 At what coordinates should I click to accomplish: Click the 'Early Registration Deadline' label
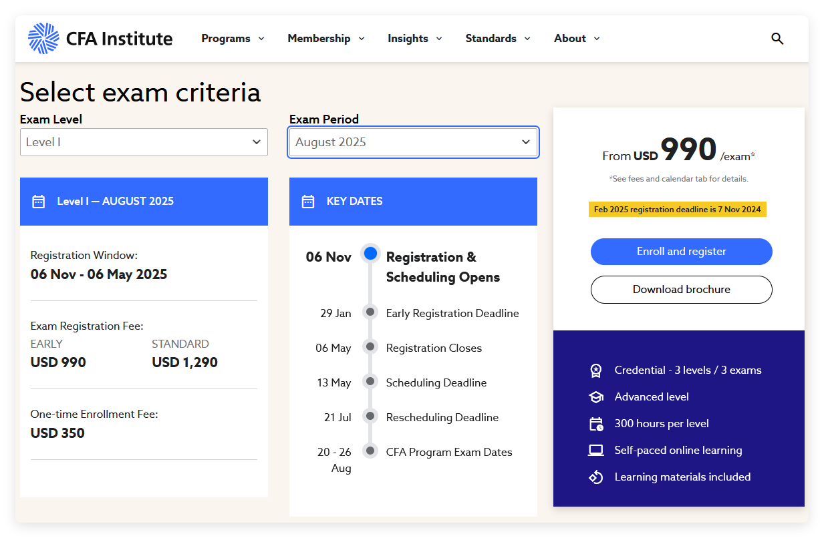coord(452,313)
